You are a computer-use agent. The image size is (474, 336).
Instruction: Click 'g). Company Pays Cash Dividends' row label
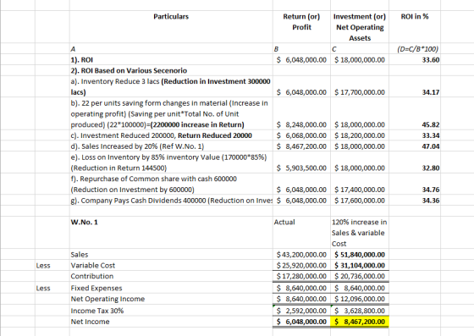tap(171, 201)
